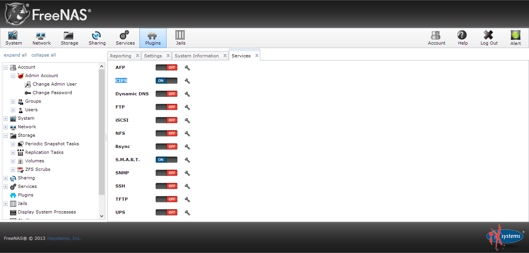Open the Alert status indicator

click(x=515, y=38)
